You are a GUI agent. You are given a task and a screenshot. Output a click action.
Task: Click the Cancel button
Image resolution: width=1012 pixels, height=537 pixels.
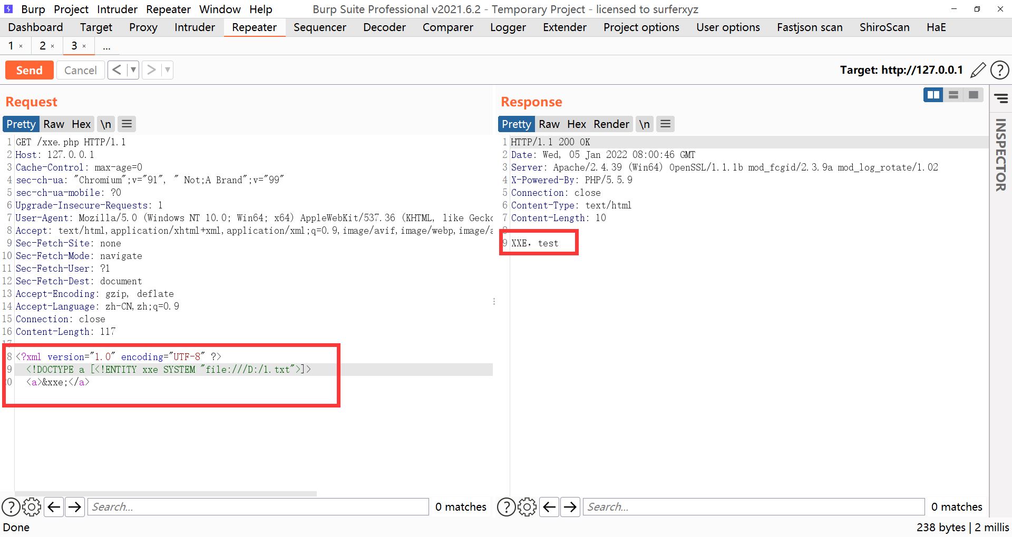point(80,69)
